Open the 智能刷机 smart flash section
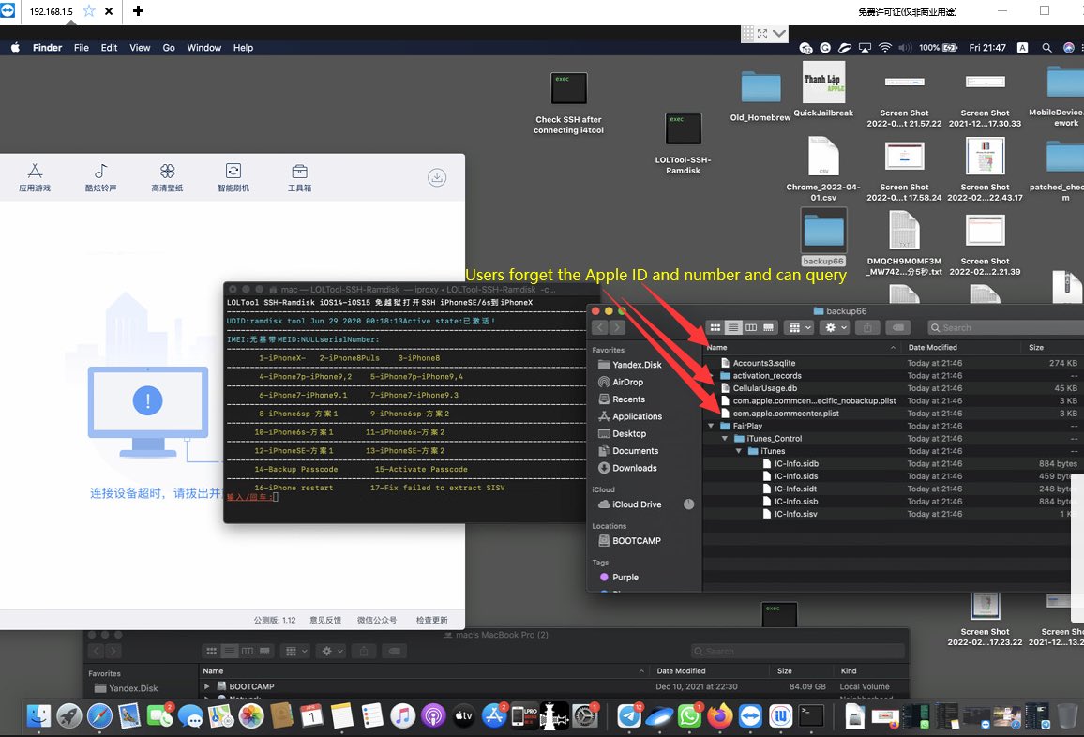This screenshot has height=737, width=1084. [x=233, y=177]
